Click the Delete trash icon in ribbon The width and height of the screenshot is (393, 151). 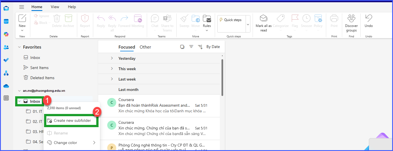(x=57, y=19)
